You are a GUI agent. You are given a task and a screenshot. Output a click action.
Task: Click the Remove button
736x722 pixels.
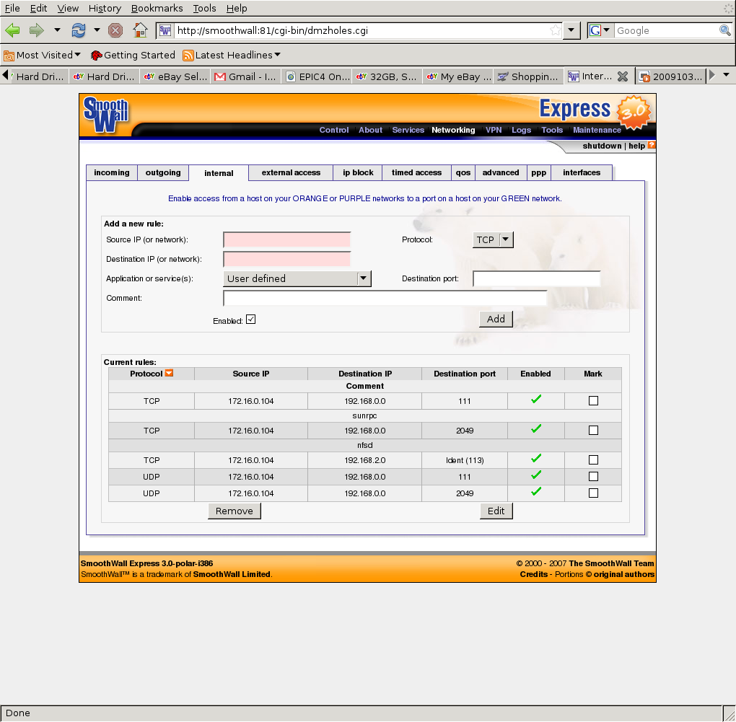pos(235,511)
